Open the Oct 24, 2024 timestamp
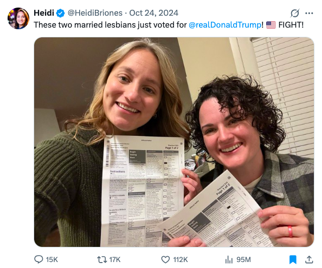322x268 pixels. [153, 13]
